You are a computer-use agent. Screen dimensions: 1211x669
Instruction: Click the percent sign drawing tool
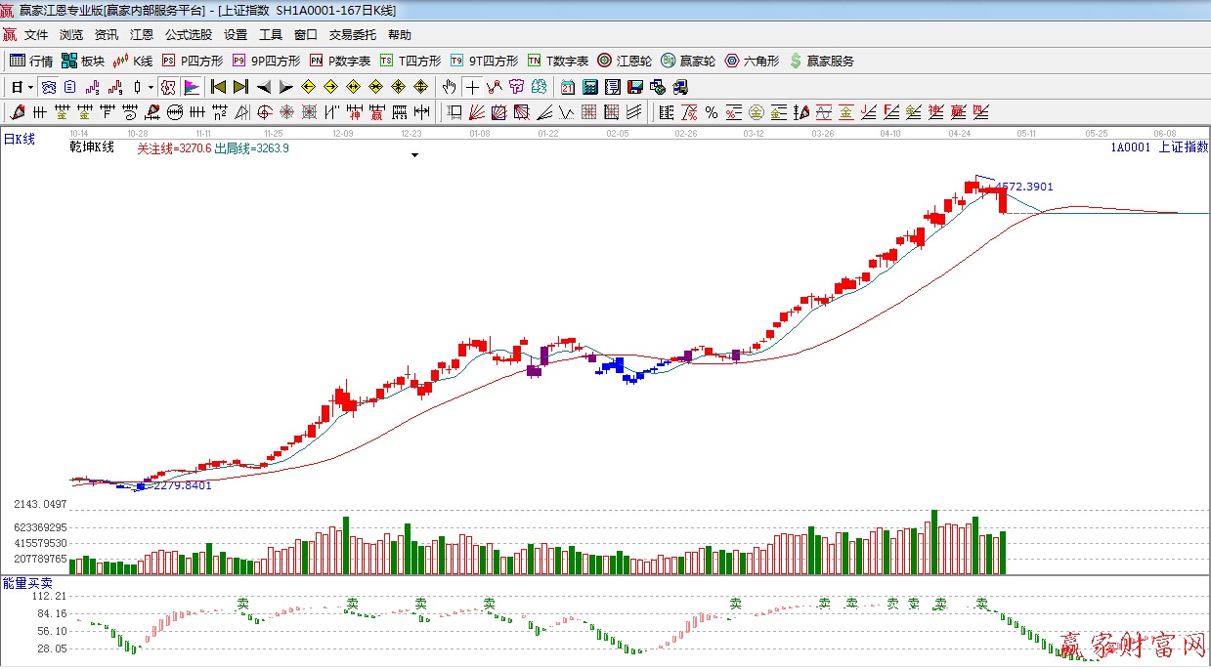click(x=712, y=112)
